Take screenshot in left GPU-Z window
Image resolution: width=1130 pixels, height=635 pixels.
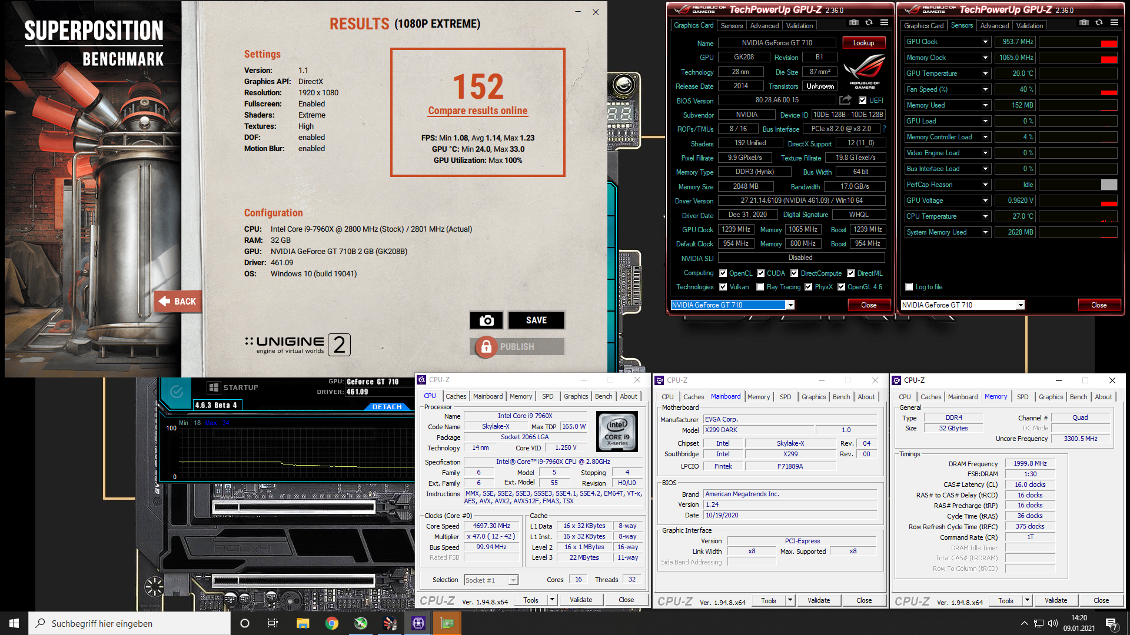854,23
